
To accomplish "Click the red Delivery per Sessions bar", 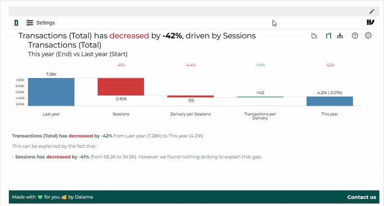I will (190, 97).
